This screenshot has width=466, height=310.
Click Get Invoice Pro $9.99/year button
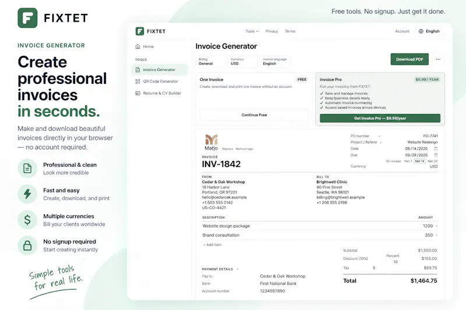[x=380, y=118]
